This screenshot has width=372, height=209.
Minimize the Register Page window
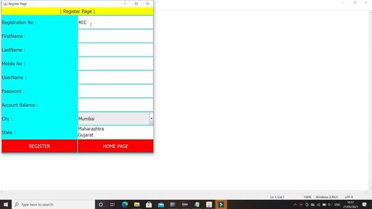click(x=125, y=4)
